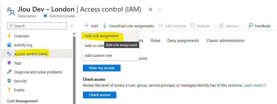
Task: Click the sidebar scrollbar up arrow
Action: coord(74,33)
